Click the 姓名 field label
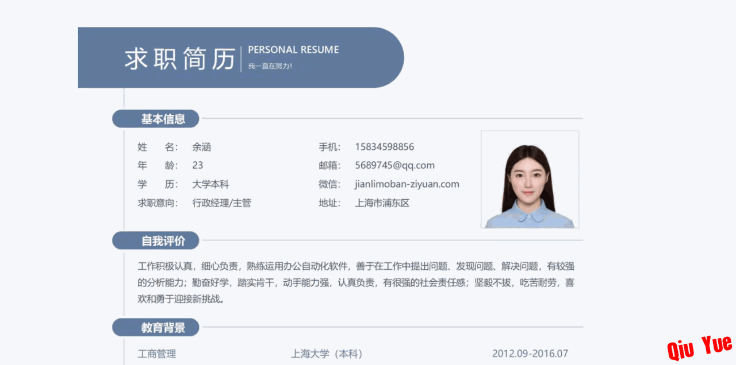736x365 pixels. [158, 147]
